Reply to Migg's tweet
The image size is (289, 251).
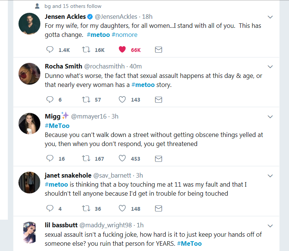pyautogui.click(x=50, y=158)
